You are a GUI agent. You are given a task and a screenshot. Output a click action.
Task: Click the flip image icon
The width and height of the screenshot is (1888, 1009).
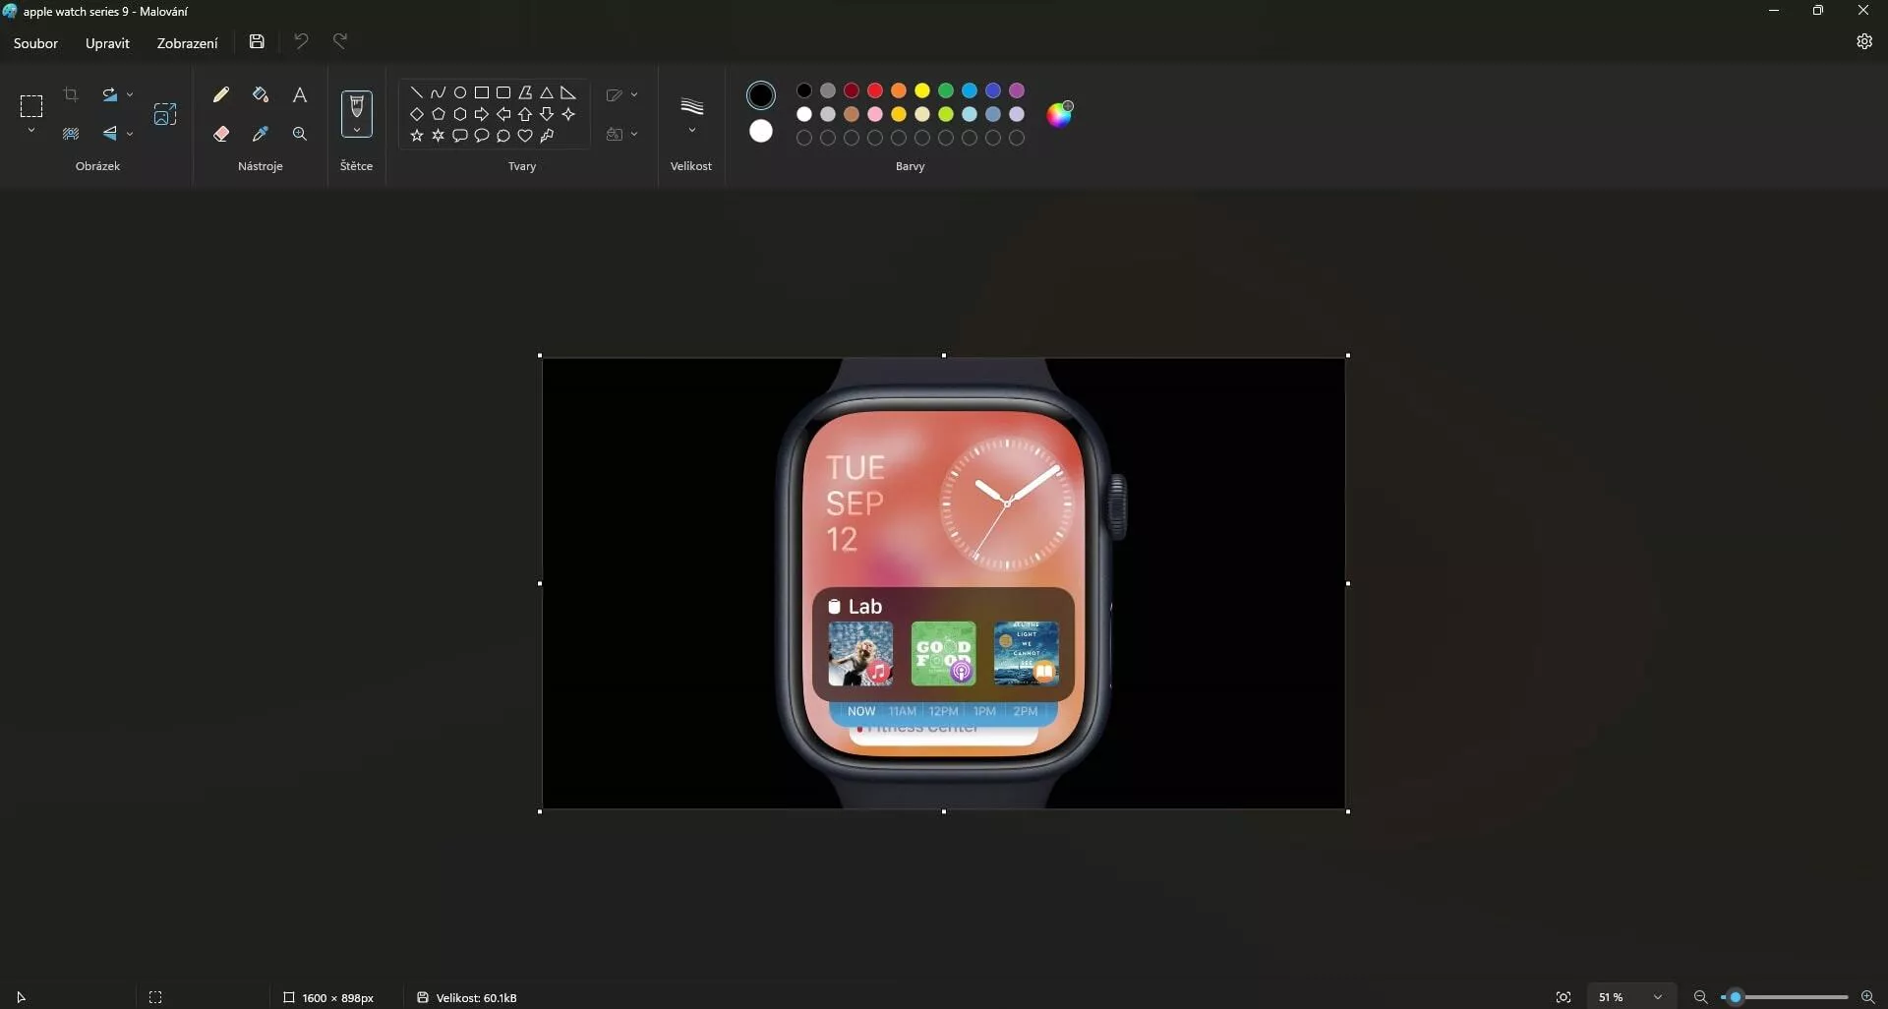pyautogui.click(x=110, y=134)
